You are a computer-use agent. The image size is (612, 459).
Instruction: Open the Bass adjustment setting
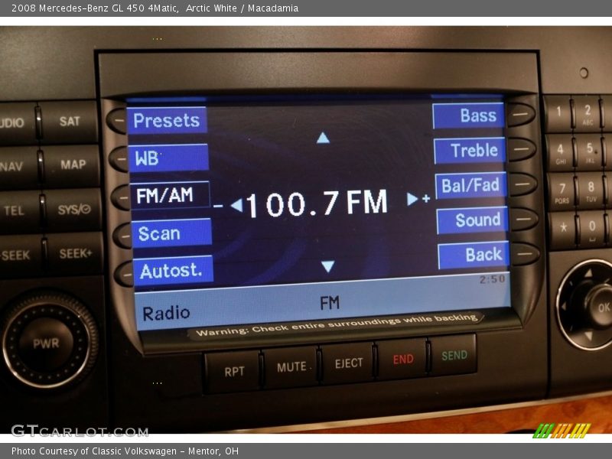pos(468,116)
